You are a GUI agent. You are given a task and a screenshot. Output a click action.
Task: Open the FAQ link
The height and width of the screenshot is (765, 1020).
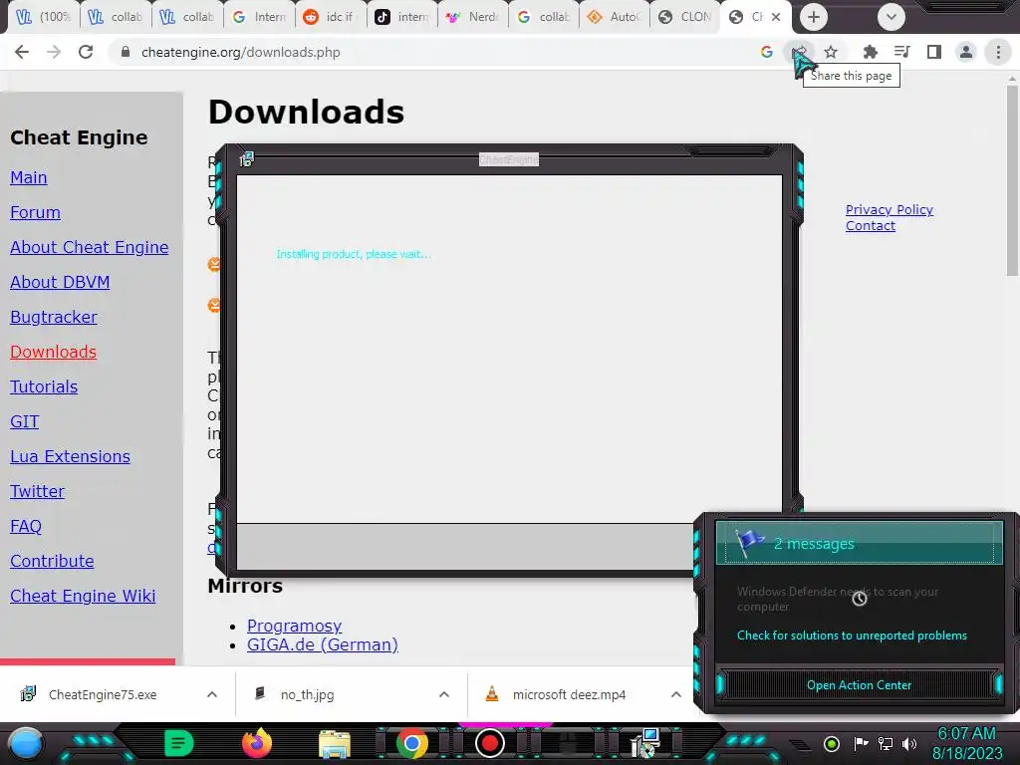(26, 526)
